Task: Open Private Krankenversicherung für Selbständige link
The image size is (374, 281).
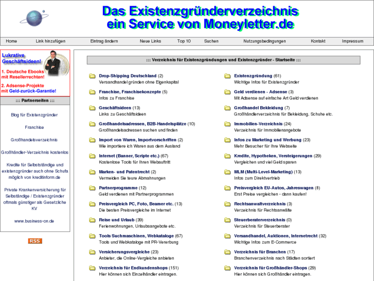Action: (x=35, y=199)
